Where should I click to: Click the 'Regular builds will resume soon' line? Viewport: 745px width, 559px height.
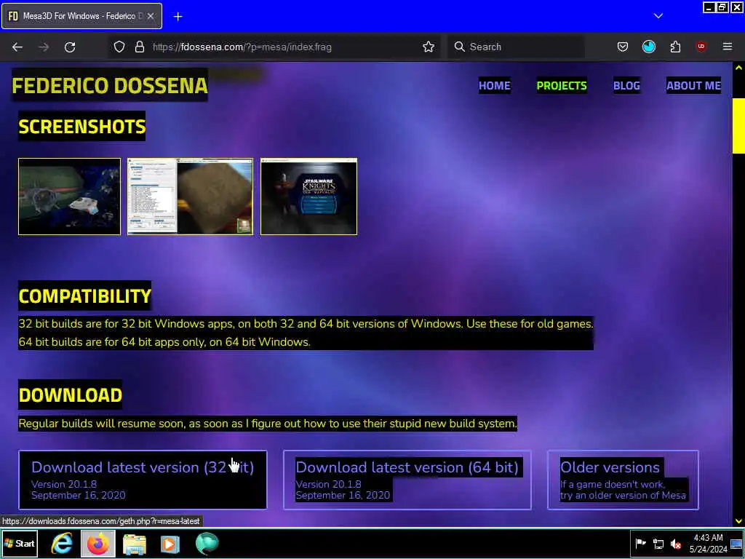[x=268, y=424]
